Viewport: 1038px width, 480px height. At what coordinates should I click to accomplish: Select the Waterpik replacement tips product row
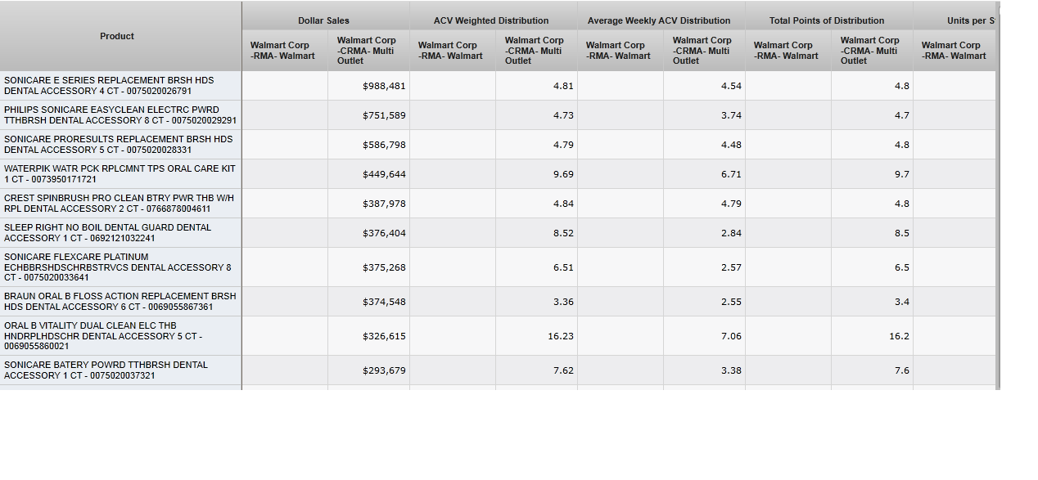click(x=120, y=174)
